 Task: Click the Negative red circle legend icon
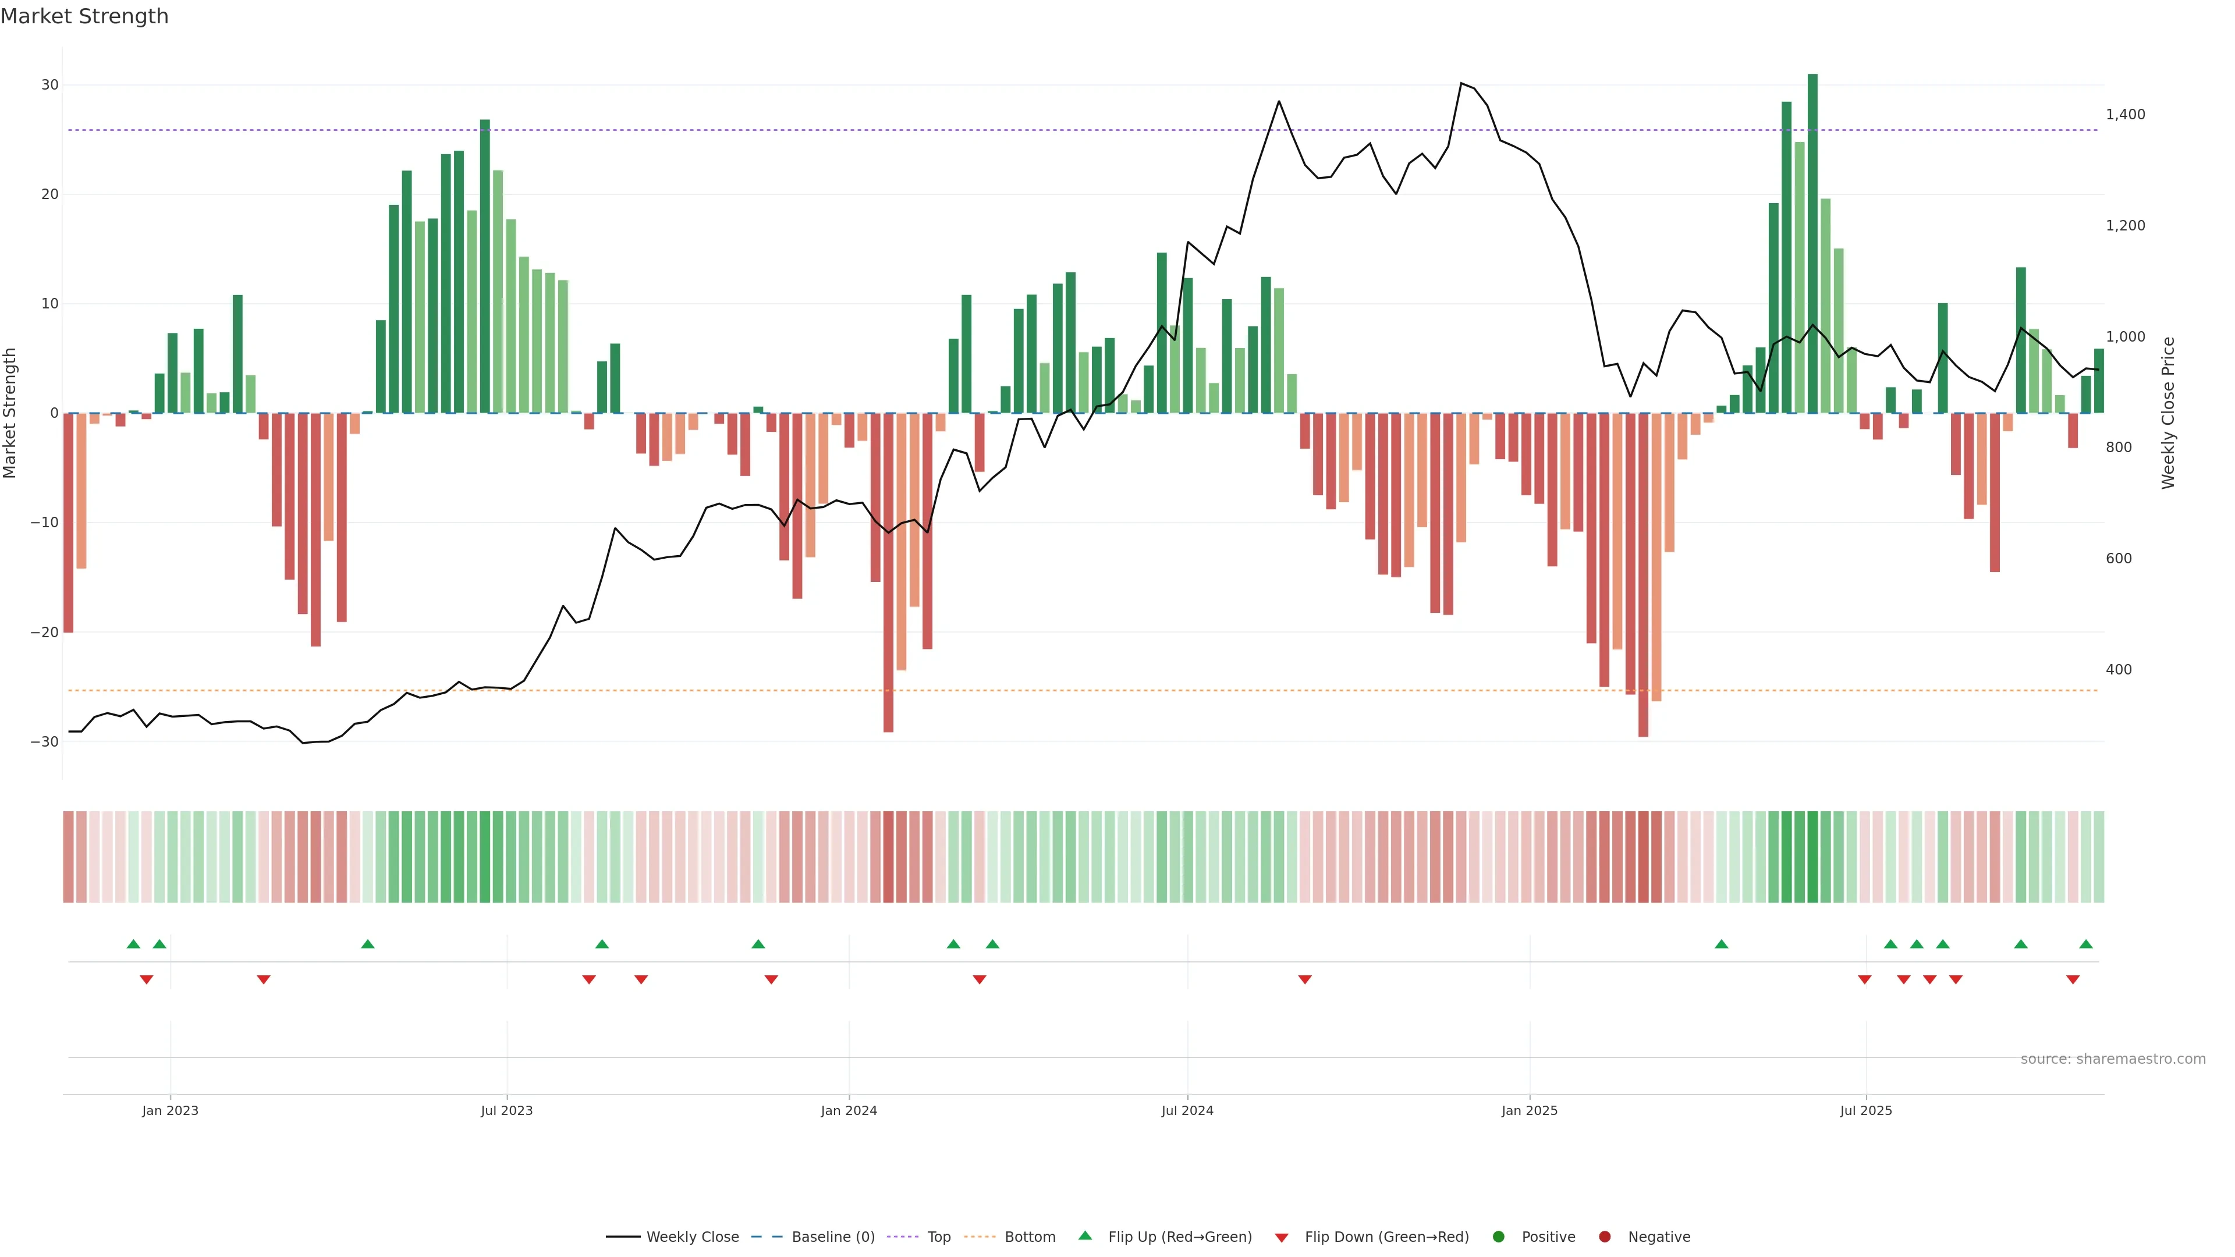1604,1237
